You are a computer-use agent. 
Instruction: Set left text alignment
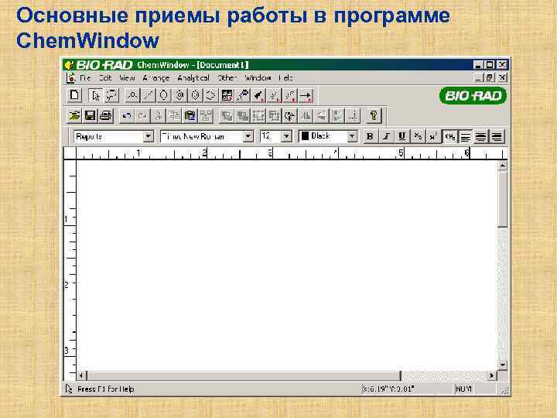click(x=466, y=136)
